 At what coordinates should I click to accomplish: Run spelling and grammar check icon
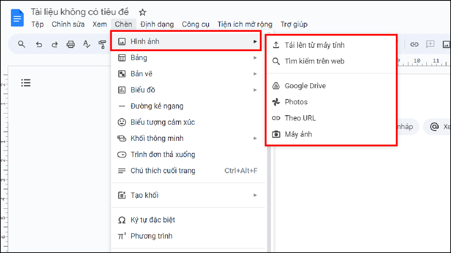click(87, 44)
